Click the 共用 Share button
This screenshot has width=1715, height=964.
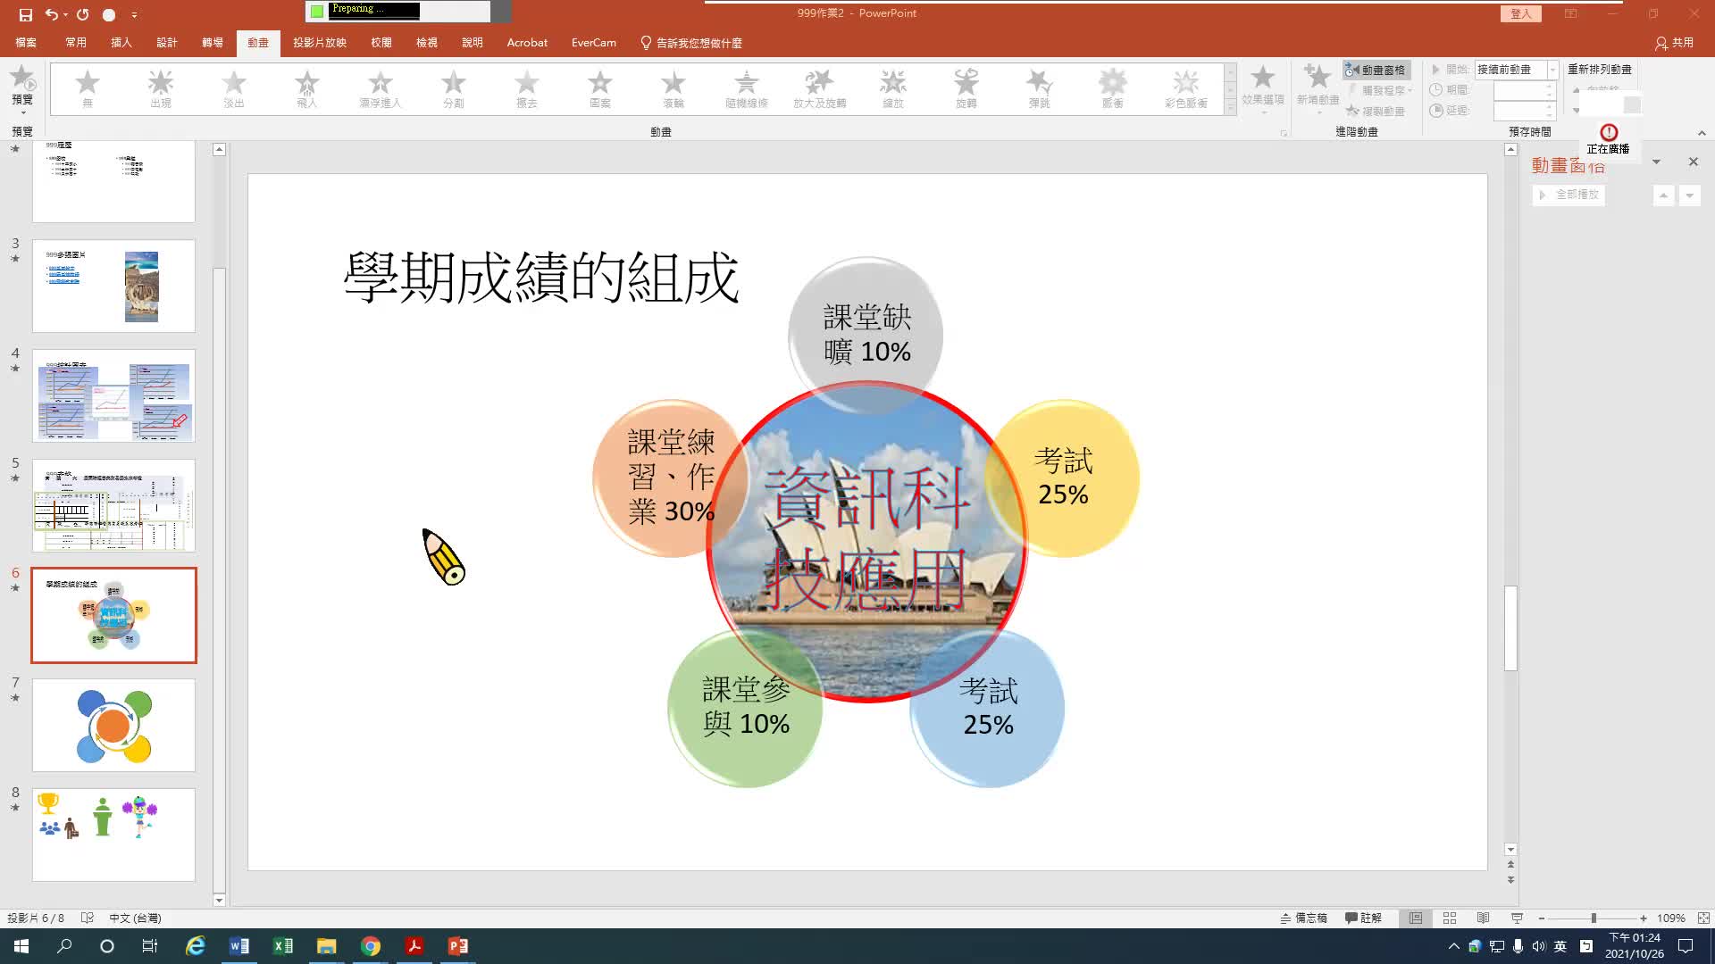pyautogui.click(x=1674, y=42)
